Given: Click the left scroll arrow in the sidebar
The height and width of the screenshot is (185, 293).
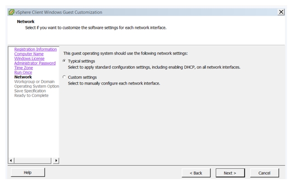Looking at the screenshot, I should click(x=11, y=160).
